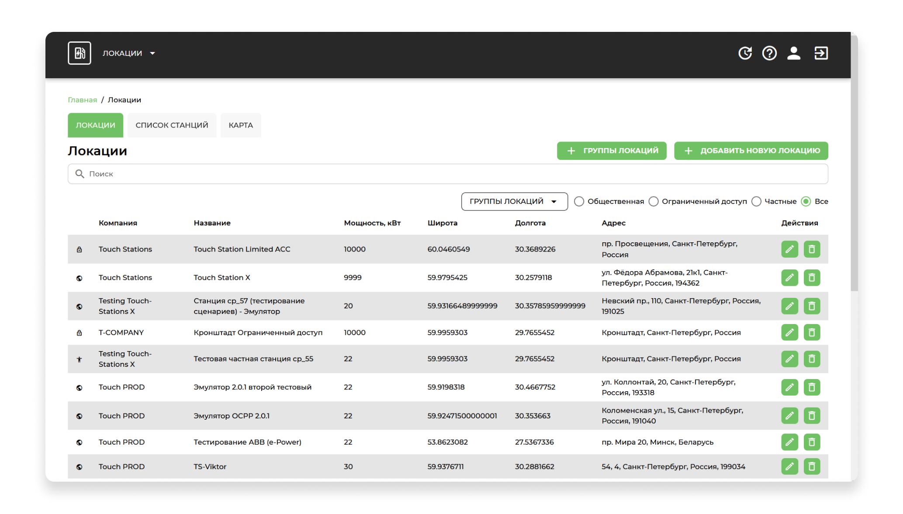Click ДОБАВИТЬ НОВУЮ ЛОКАЦИЮ button

pos(751,151)
